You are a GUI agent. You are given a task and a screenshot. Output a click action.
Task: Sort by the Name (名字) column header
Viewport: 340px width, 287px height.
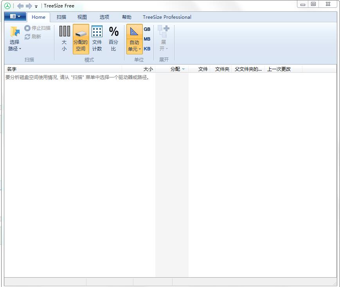point(63,69)
